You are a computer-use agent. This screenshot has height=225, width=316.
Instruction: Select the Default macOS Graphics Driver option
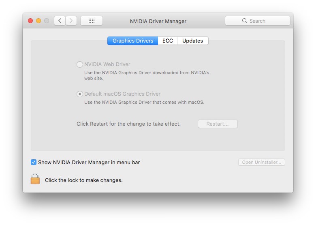(80, 94)
